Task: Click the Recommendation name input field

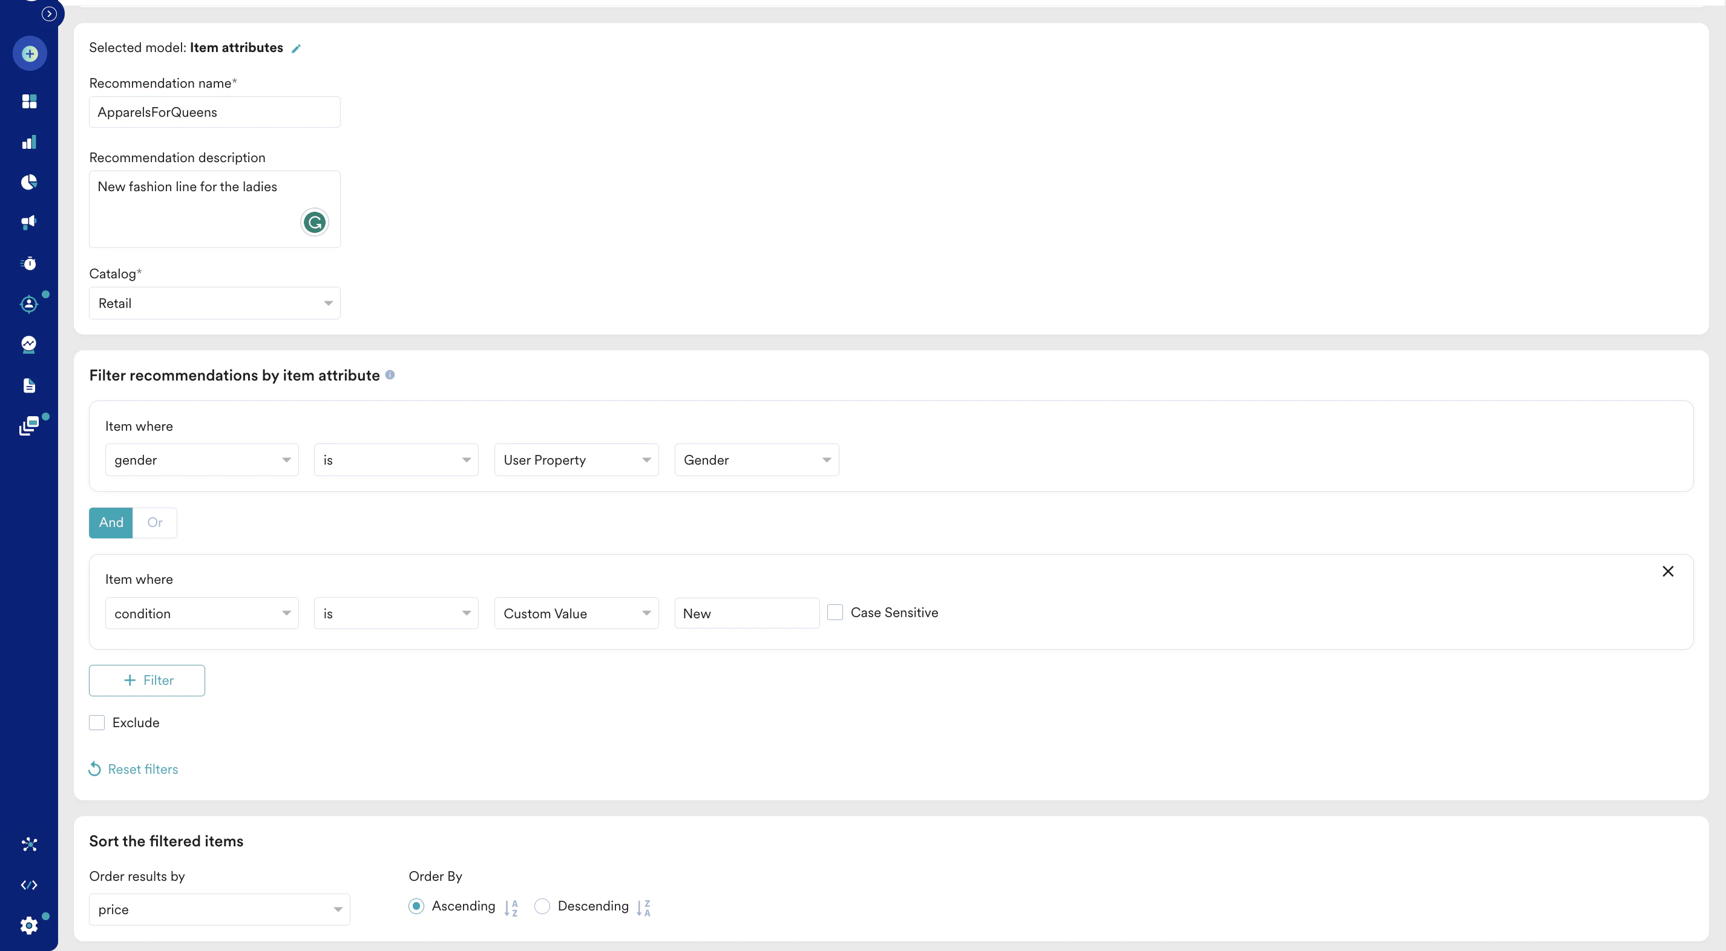Action: coord(214,113)
